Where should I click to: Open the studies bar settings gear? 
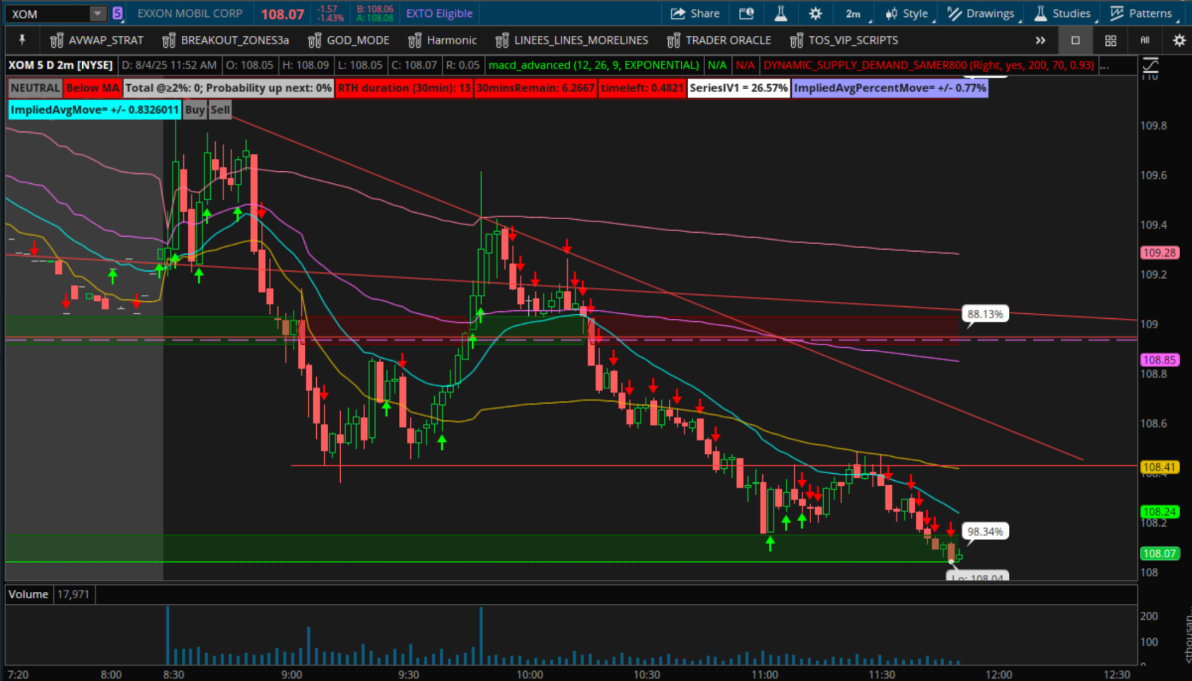point(1179,40)
